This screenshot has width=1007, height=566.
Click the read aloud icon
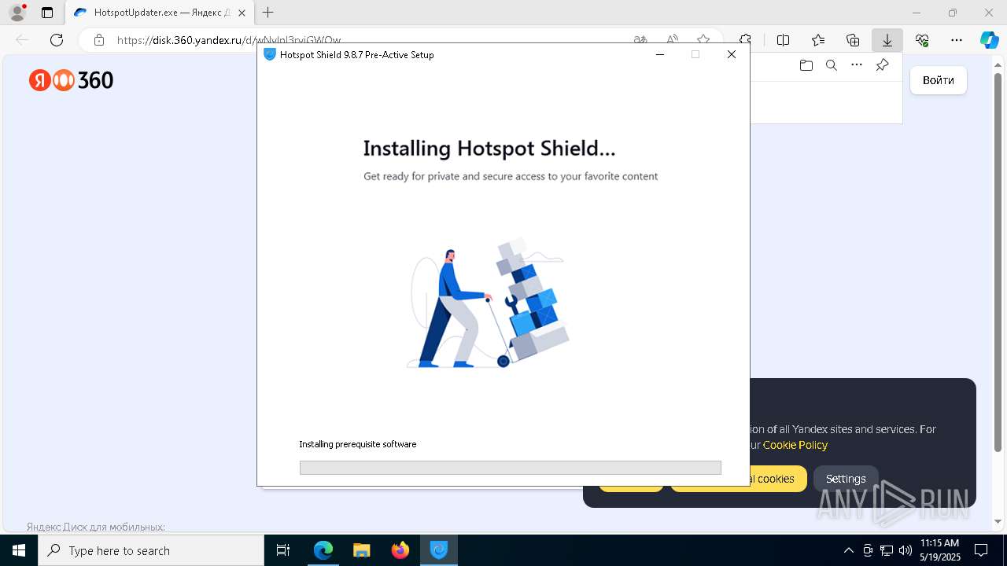(x=672, y=40)
